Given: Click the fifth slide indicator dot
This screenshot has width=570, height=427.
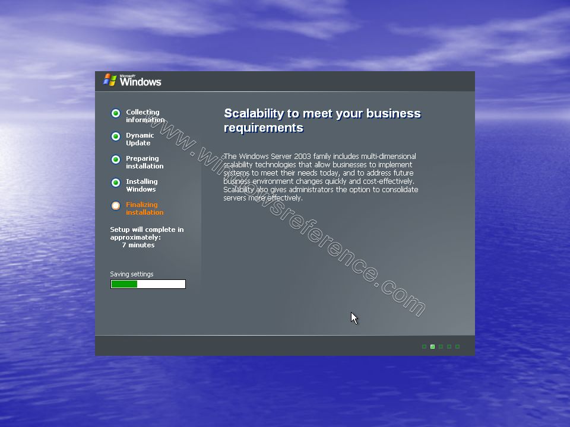Looking at the screenshot, I should point(458,347).
